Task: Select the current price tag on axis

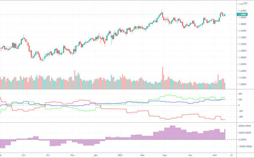Action: [242, 14]
